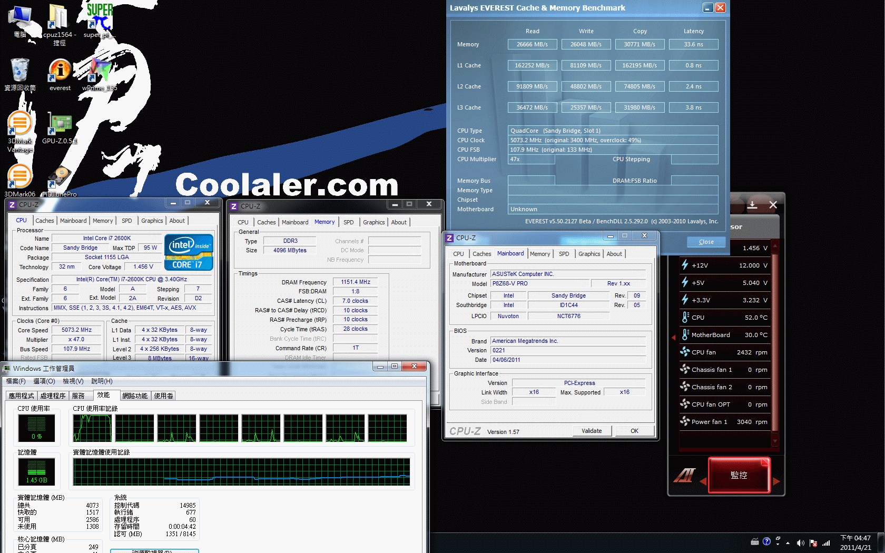Click the memory 1.45 GB gauge in Task Manager
The width and height of the screenshot is (885, 553).
click(x=36, y=471)
